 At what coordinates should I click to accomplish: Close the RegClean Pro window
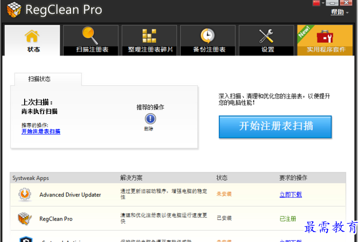346,3
